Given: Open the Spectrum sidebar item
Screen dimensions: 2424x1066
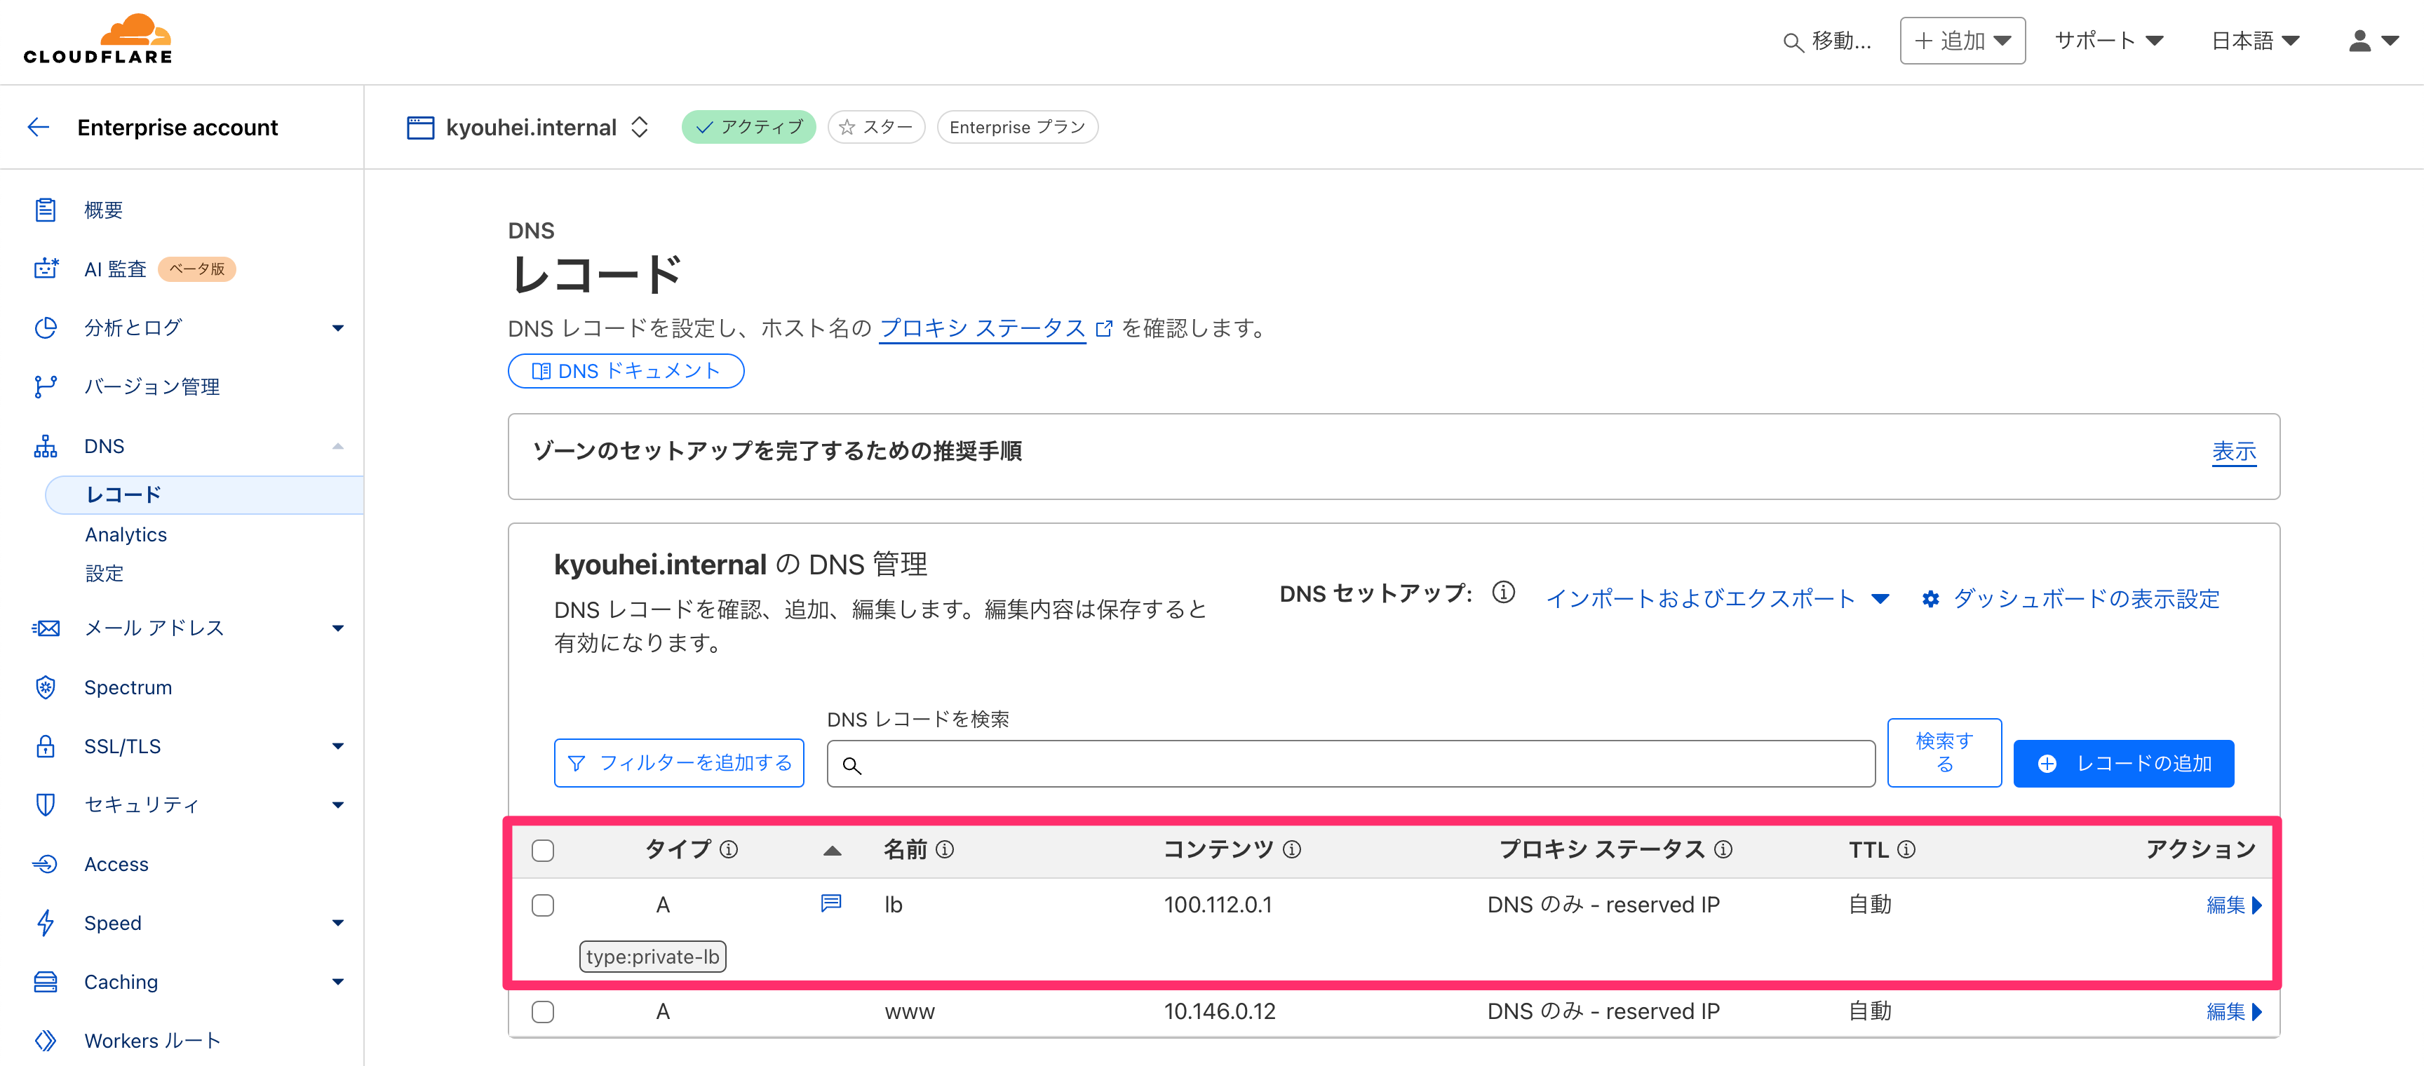Looking at the screenshot, I should point(128,687).
